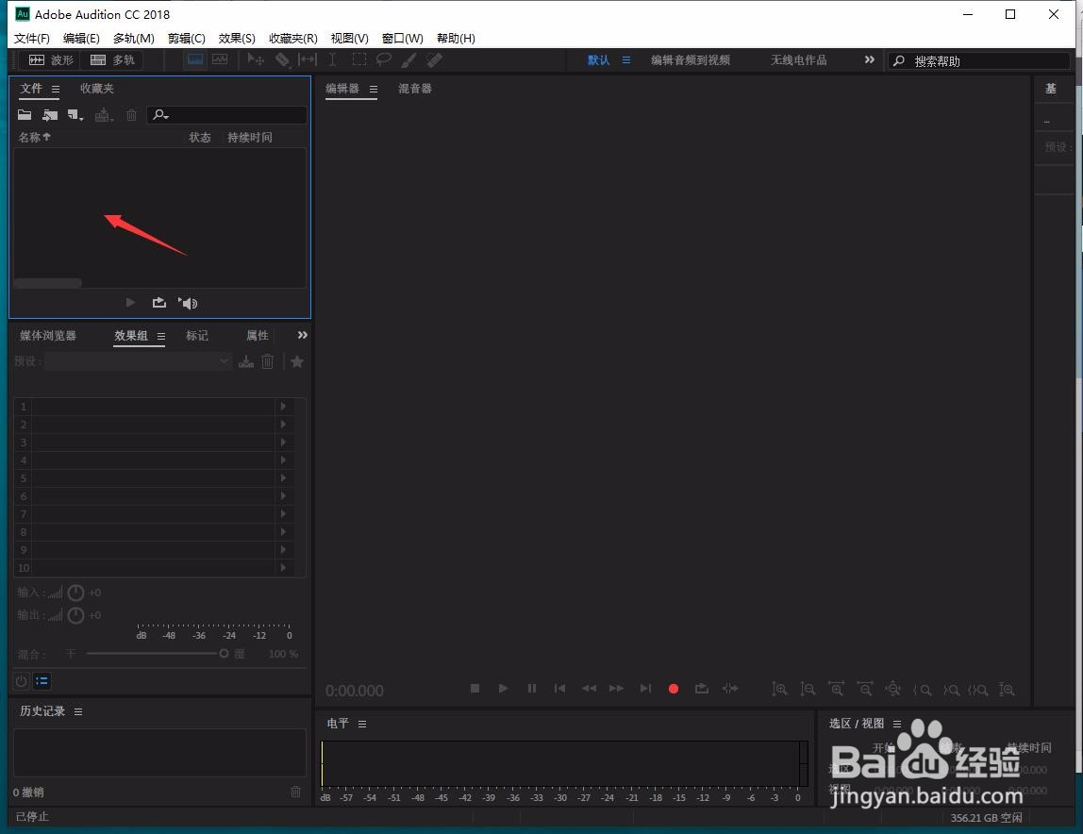Switch to the 属性 tab
1083x834 pixels.
pyautogui.click(x=257, y=336)
